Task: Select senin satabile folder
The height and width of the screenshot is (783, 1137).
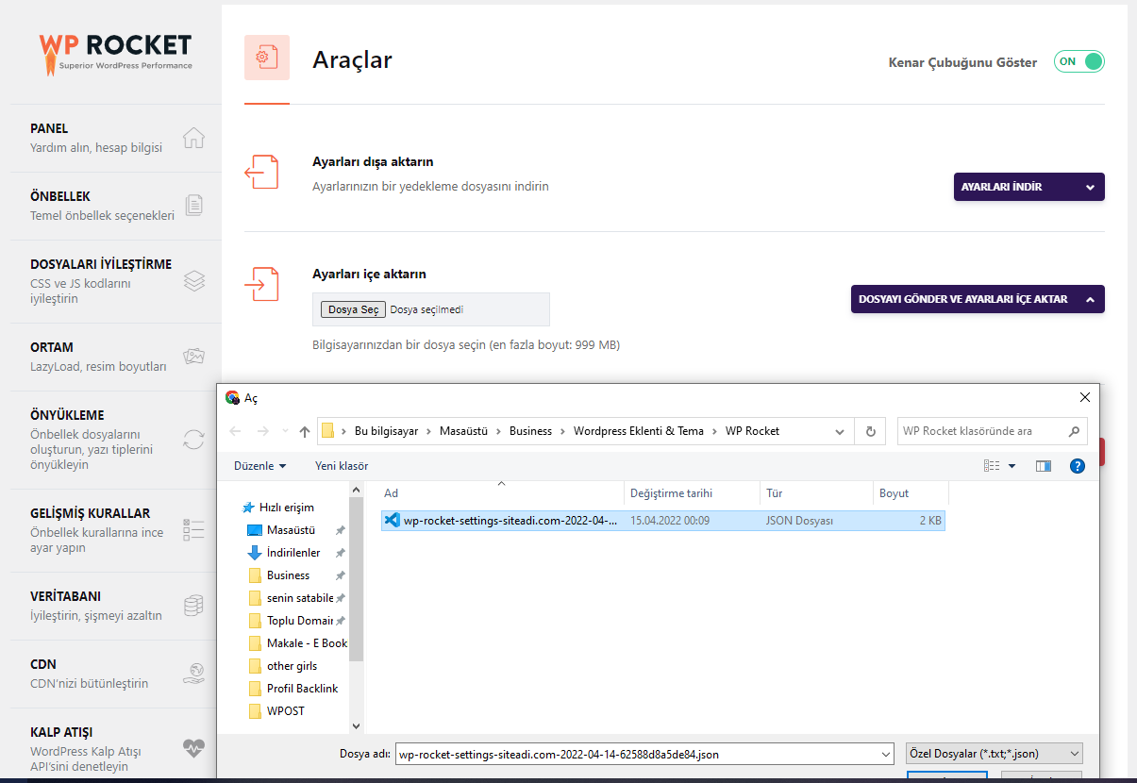Action: tap(300, 598)
